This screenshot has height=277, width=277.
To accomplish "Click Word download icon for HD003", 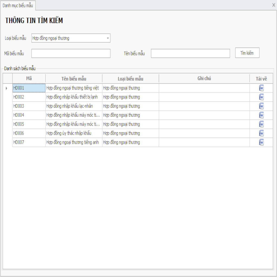I will click(x=261, y=106).
